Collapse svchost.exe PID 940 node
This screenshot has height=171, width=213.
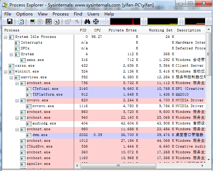pyautogui.click(x=17, y=118)
